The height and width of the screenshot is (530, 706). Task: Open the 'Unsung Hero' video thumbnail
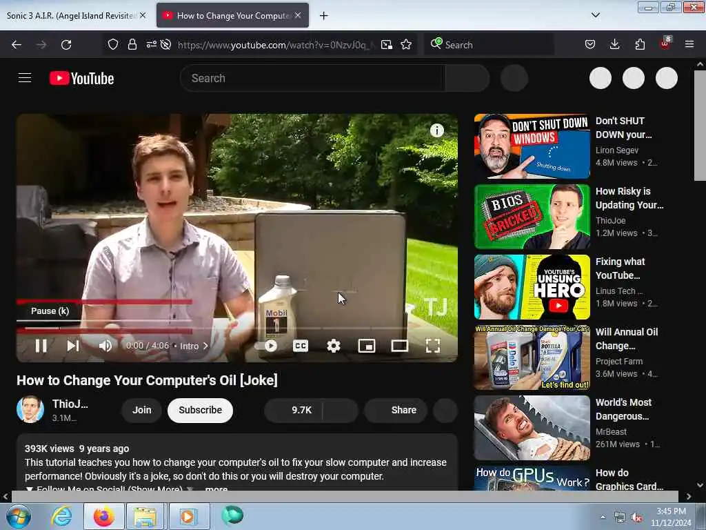pos(532,287)
